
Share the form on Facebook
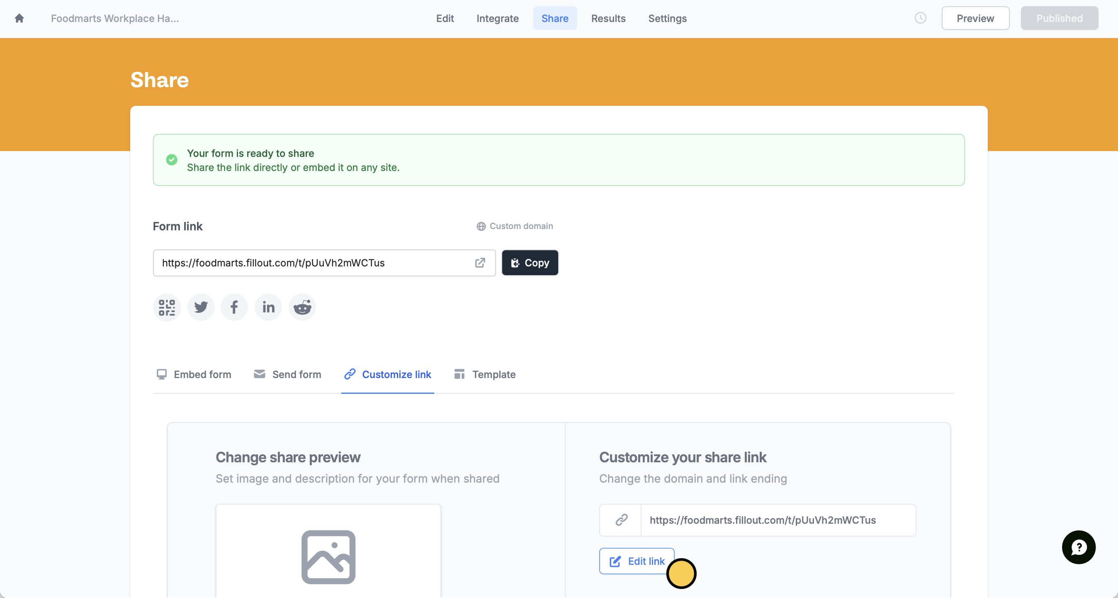[x=234, y=307]
